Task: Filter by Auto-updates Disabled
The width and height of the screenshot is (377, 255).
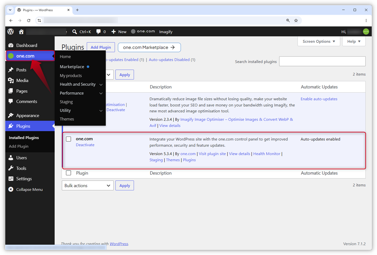Action: (x=169, y=60)
